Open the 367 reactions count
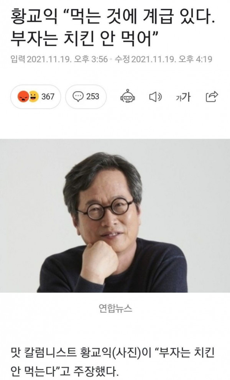230x380 pixels. 48,97
